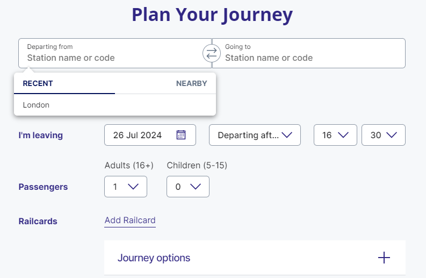Click the Adults (16+) label
Viewport: 426px width, 278px height.
pyautogui.click(x=129, y=165)
